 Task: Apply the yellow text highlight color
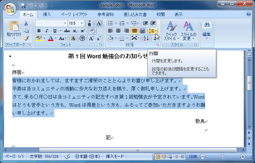pos(39,38)
